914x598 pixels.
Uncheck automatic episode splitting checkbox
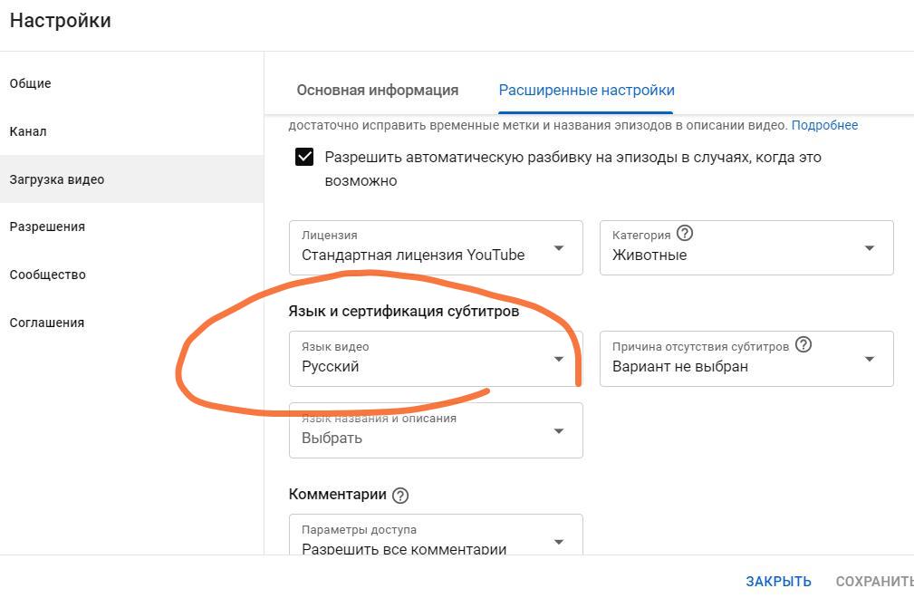[x=304, y=158]
